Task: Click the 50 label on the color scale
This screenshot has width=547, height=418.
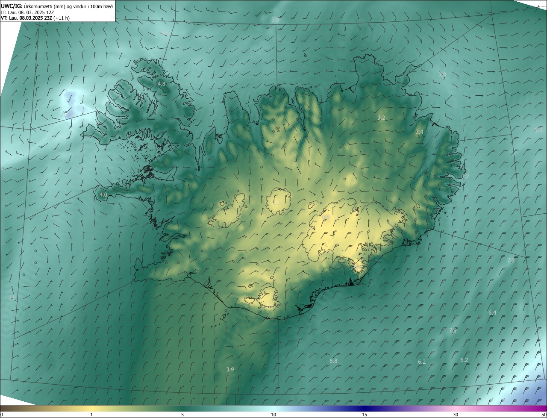Action: [544, 415]
